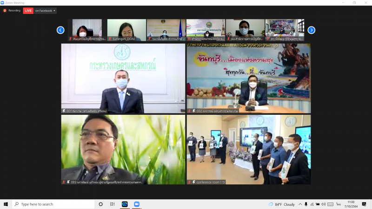
Task: Open the touch keyboard from the tray icon
Action: 330,204
